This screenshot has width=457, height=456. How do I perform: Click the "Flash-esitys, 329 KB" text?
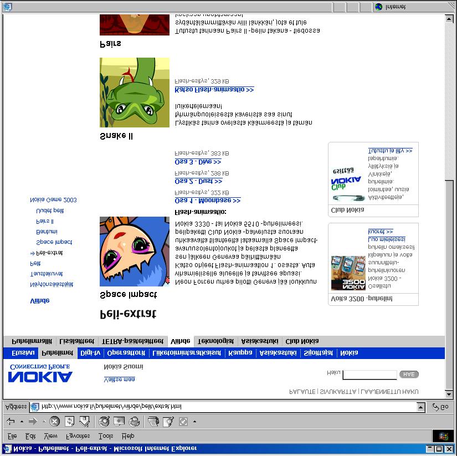pyautogui.click(x=202, y=81)
